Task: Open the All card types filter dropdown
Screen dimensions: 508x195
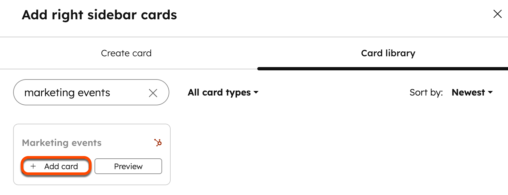Action: coord(223,93)
